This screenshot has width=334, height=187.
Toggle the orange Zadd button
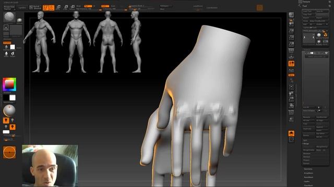point(105,6)
